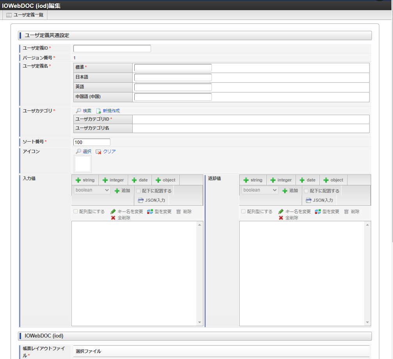
Task: Add an object in the 入力値 panel
Action: point(165,180)
